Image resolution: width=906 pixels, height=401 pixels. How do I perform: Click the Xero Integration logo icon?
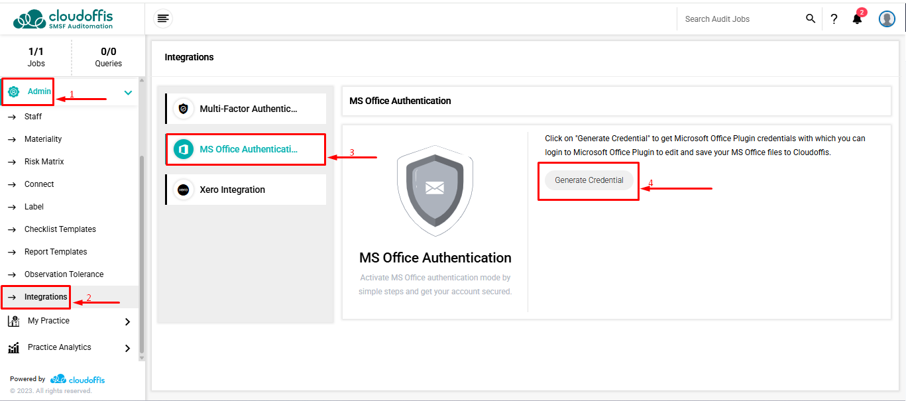[184, 190]
